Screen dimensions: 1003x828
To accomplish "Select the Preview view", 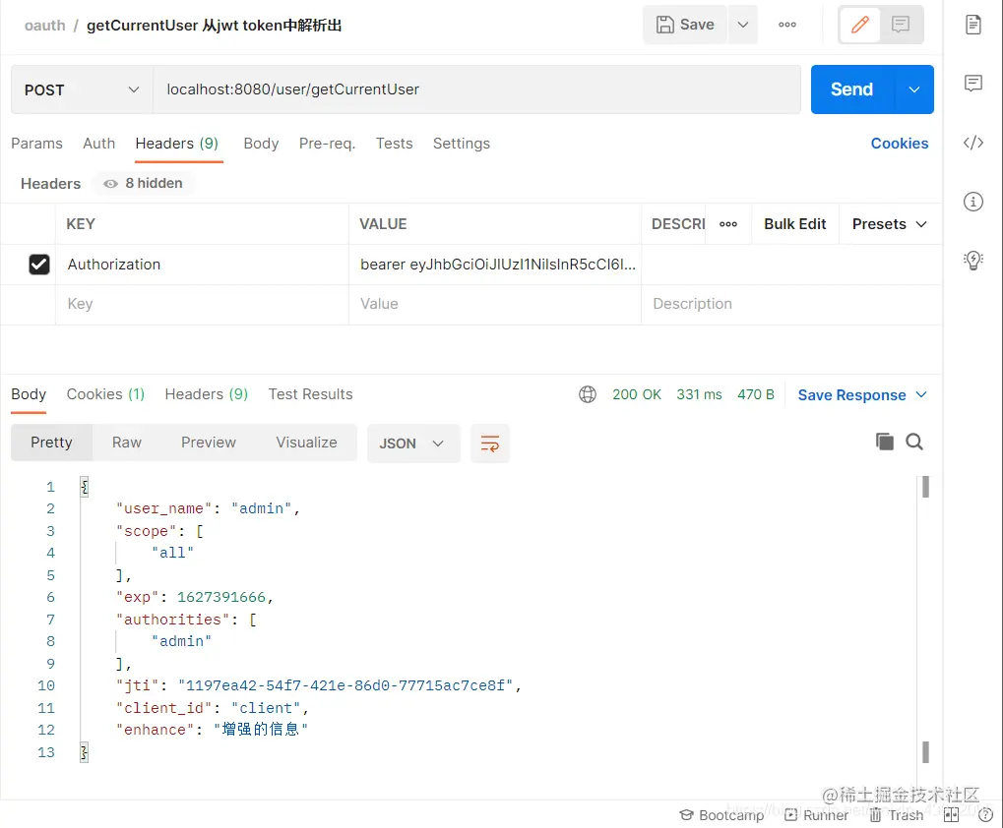I will pos(209,443).
